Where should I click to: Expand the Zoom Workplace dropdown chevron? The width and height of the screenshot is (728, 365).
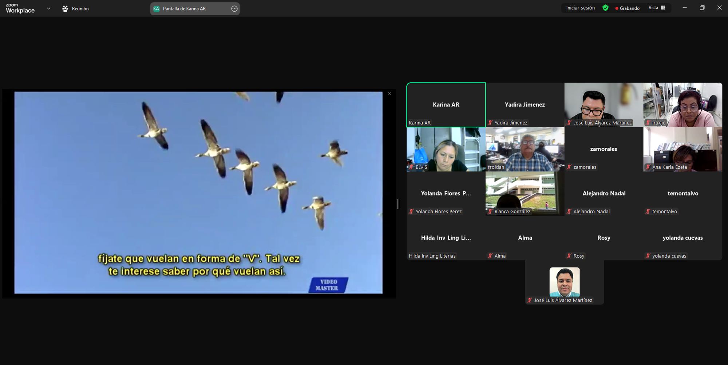[48, 8]
